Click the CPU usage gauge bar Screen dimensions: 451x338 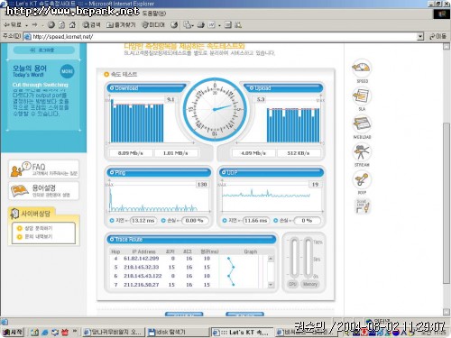tap(294, 258)
